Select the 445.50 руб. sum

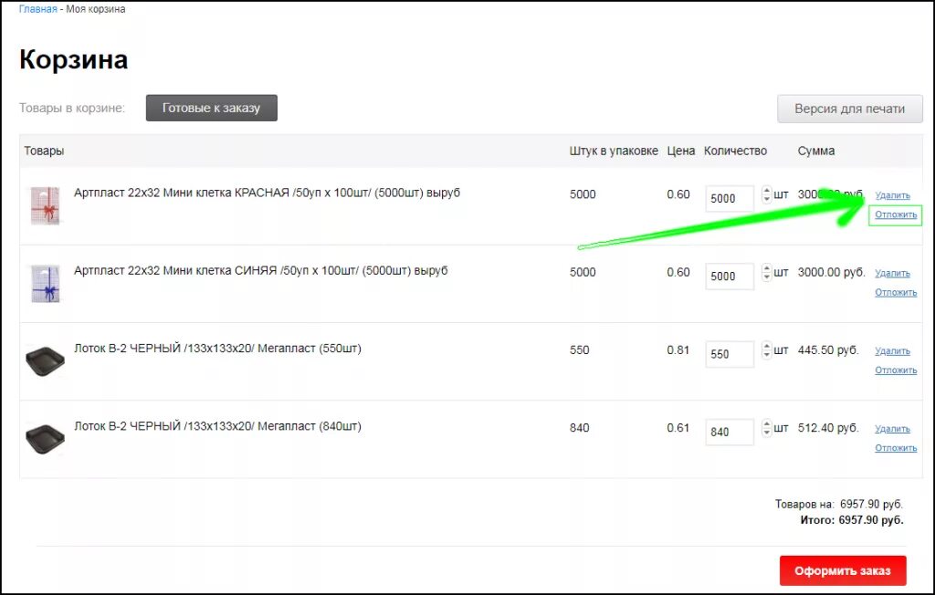coord(828,350)
